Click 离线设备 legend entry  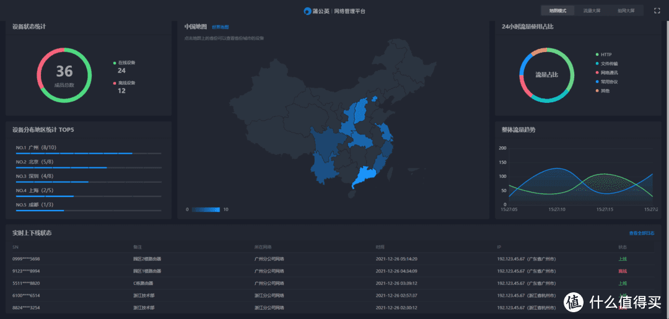coord(124,83)
